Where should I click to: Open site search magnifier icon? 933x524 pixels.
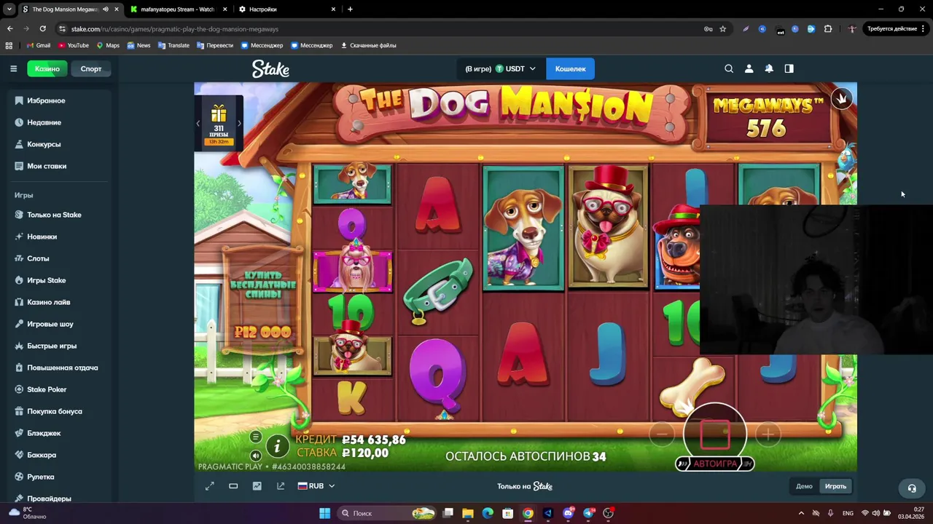tap(729, 68)
